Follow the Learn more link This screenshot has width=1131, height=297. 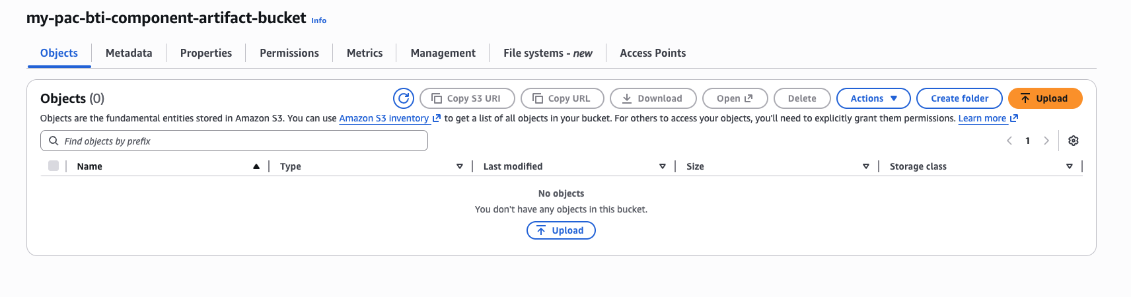(x=988, y=118)
